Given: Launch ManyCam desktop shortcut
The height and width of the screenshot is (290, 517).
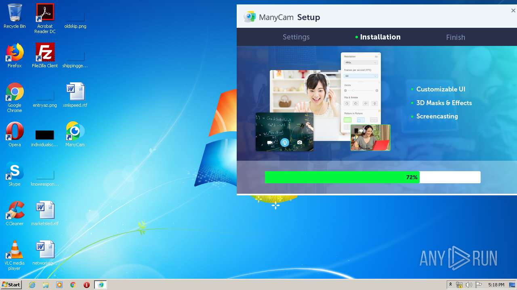Looking at the screenshot, I should tap(75, 135).
